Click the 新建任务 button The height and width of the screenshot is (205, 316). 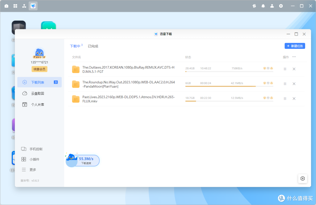click(x=295, y=46)
